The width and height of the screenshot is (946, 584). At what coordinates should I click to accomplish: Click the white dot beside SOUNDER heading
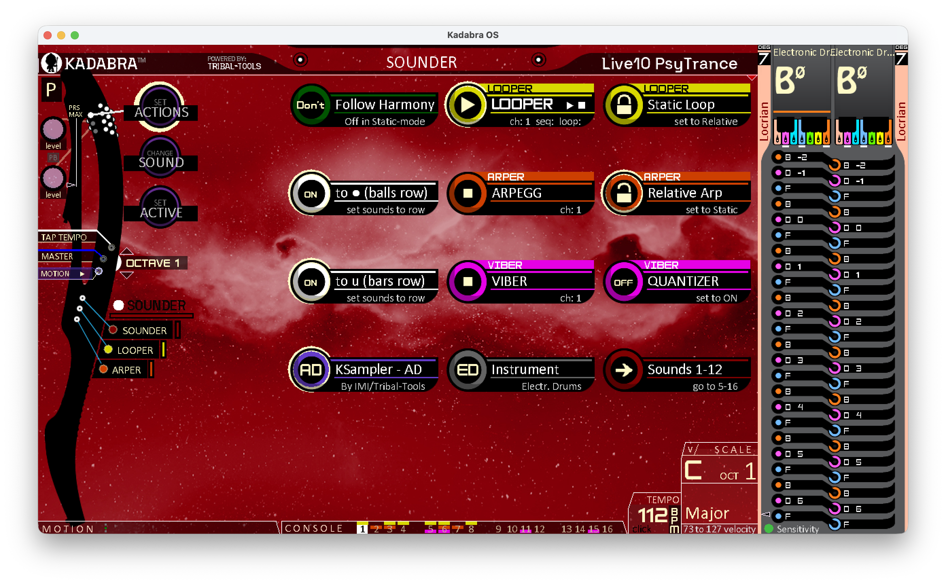click(118, 306)
